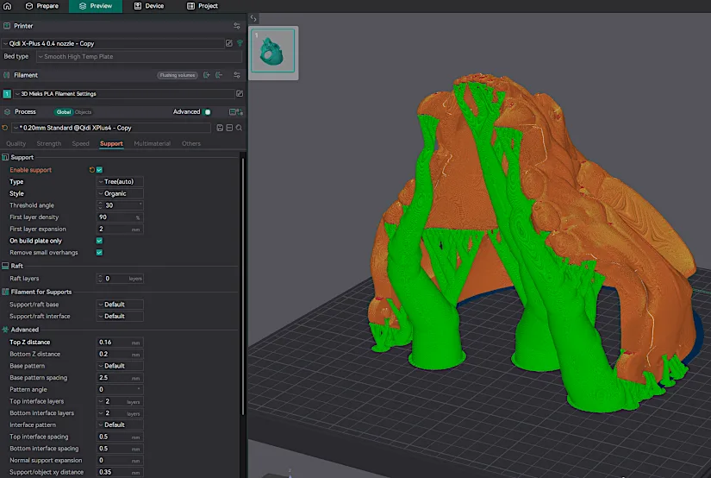The image size is (711, 478).
Task: Open Speed settings tab
Action: (x=80, y=143)
